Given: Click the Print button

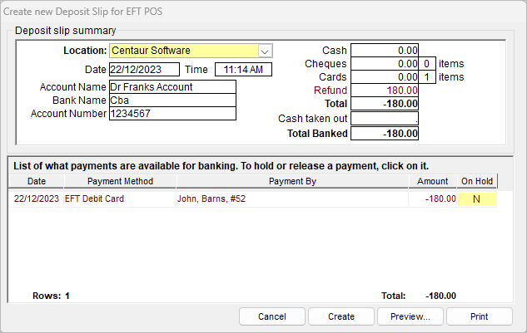Looking at the screenshot, I should coord(480,316).
